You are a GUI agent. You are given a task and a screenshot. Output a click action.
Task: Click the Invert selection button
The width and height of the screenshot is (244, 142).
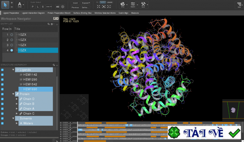pos(75,3)
